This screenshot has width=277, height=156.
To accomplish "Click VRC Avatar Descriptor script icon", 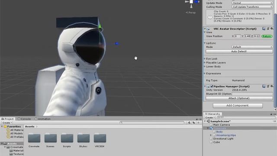I will click(208, 29).
